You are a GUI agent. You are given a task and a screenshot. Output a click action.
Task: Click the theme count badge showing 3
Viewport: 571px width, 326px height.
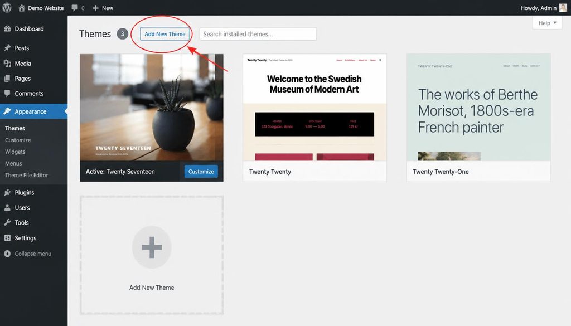122,34
